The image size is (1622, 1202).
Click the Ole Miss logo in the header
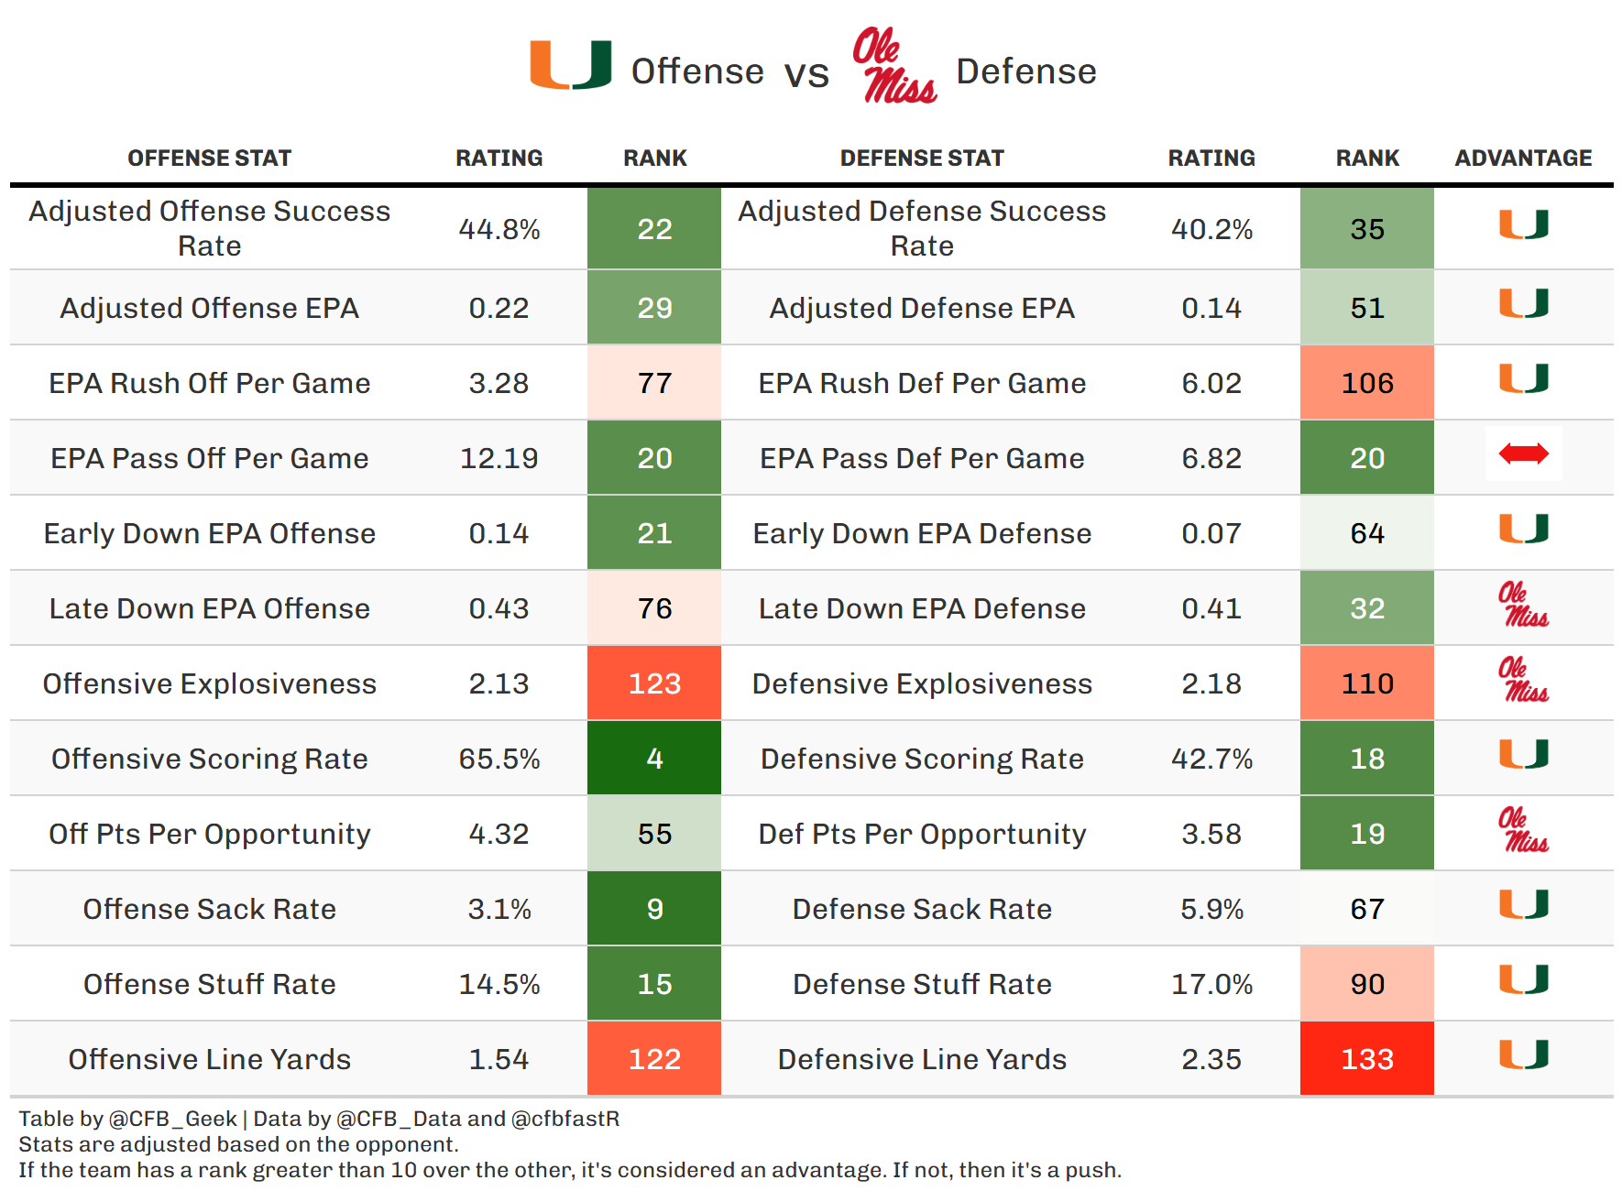(894, 65)
